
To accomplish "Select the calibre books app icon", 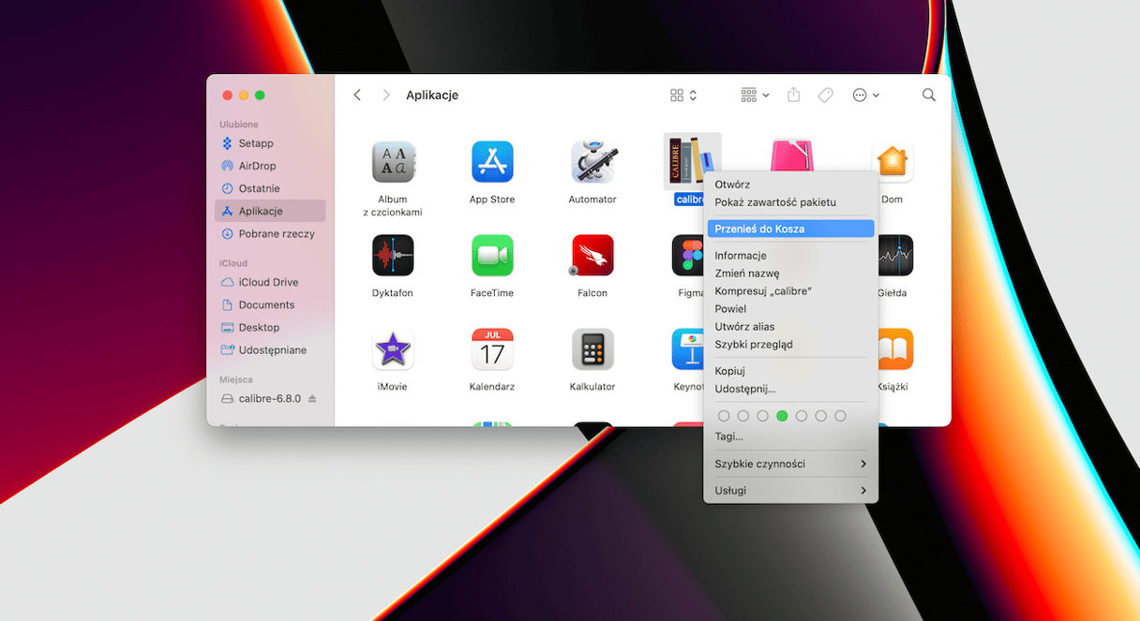I will click(x=692, y=162).
